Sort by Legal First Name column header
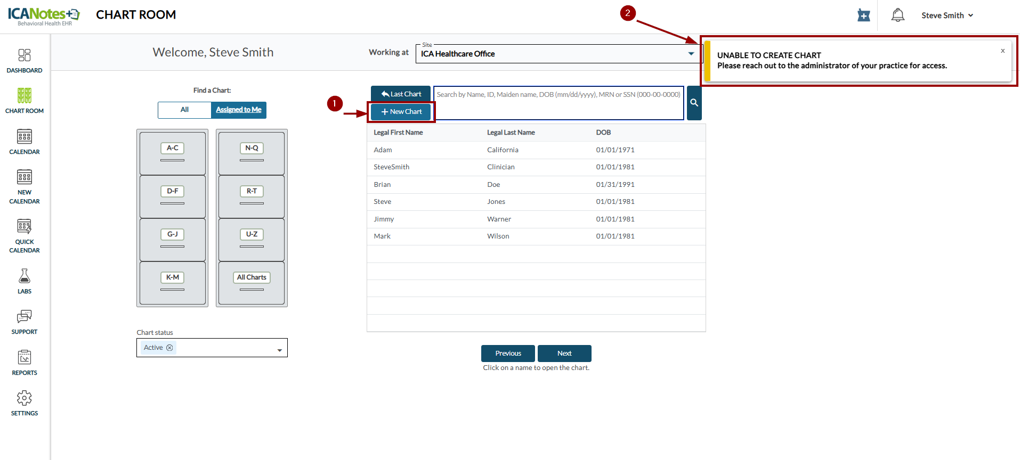Screen dimensions: 1020x460 (398, 133)
